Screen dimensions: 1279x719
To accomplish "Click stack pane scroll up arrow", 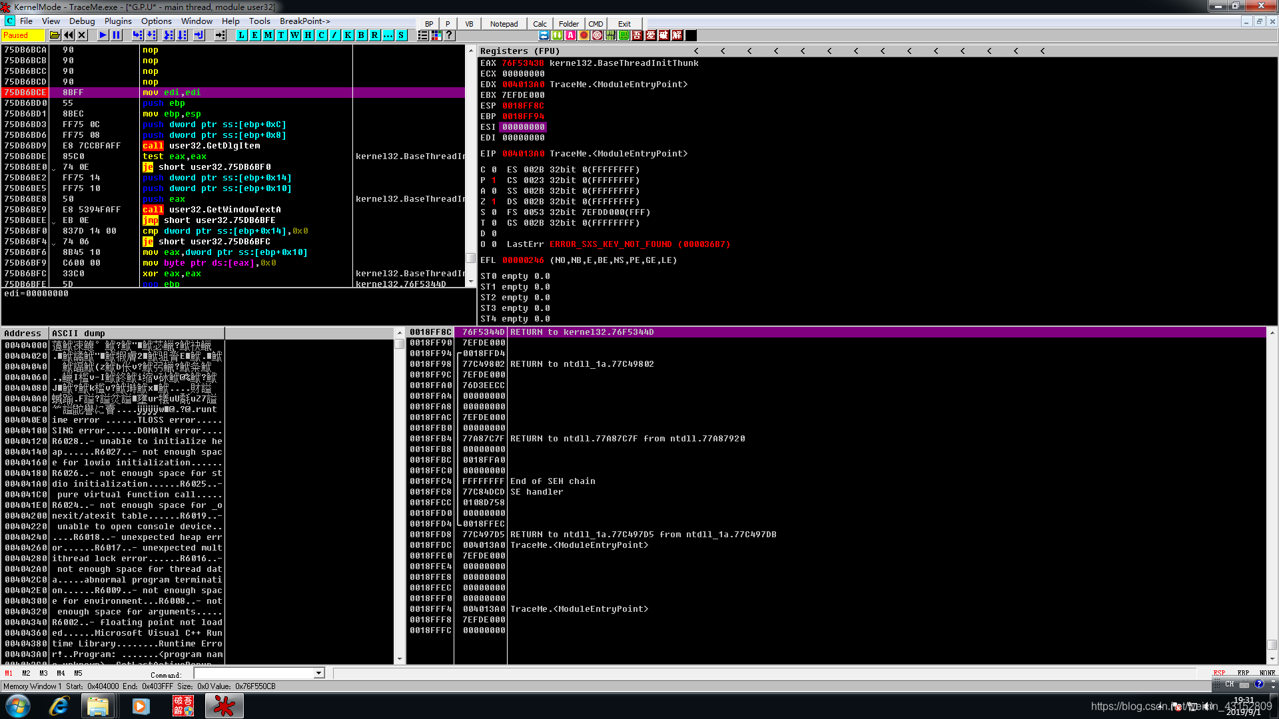I will (x=1272, y=332).
